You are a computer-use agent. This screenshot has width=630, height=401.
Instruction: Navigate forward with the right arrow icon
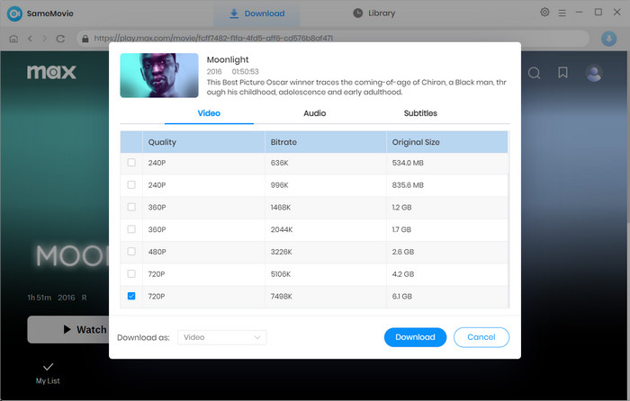(x=45, y=39)
